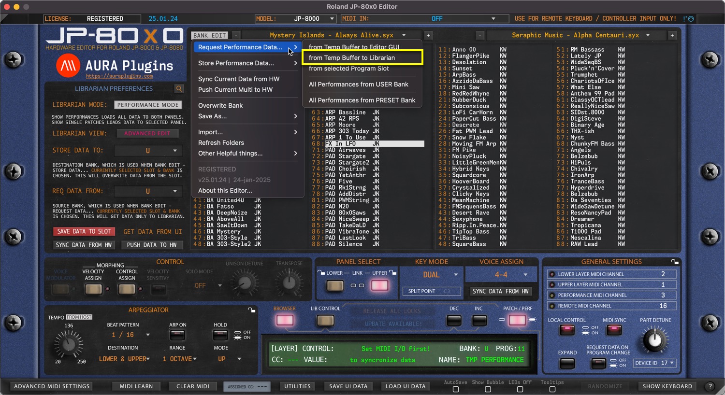725x395 pixels.
Task: Select PAD Stargate in the left bank list
Action: [345, 156]
